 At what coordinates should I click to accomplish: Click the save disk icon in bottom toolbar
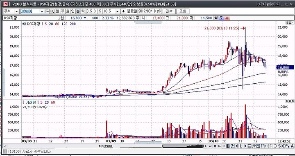point(258,146)
